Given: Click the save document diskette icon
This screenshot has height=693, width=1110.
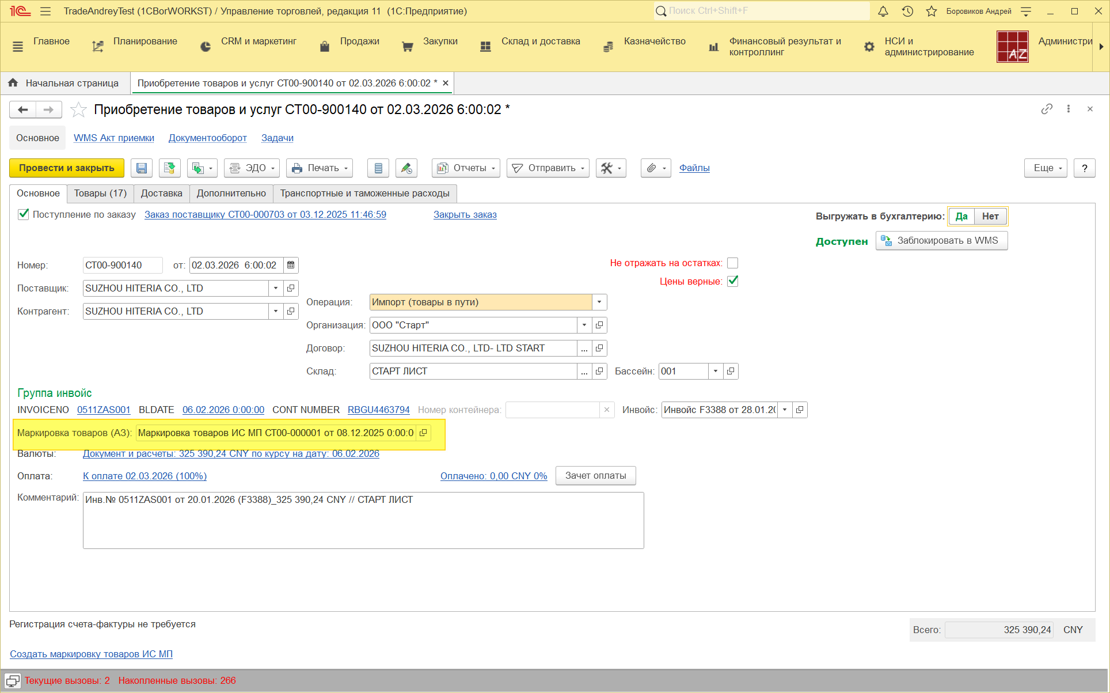Looking at the screenshot, I should click(142, 168).
